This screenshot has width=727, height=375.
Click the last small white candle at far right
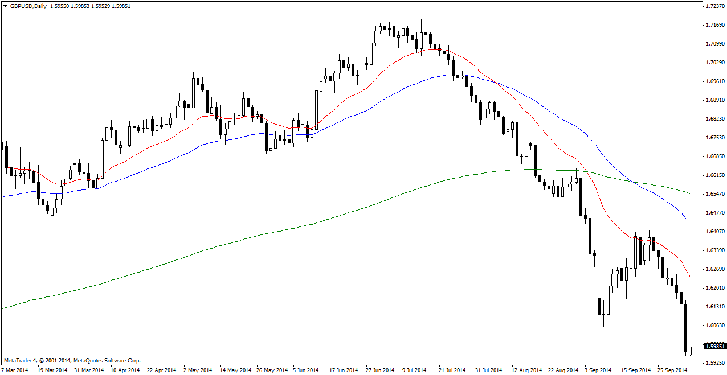click(x=690, y=351)
